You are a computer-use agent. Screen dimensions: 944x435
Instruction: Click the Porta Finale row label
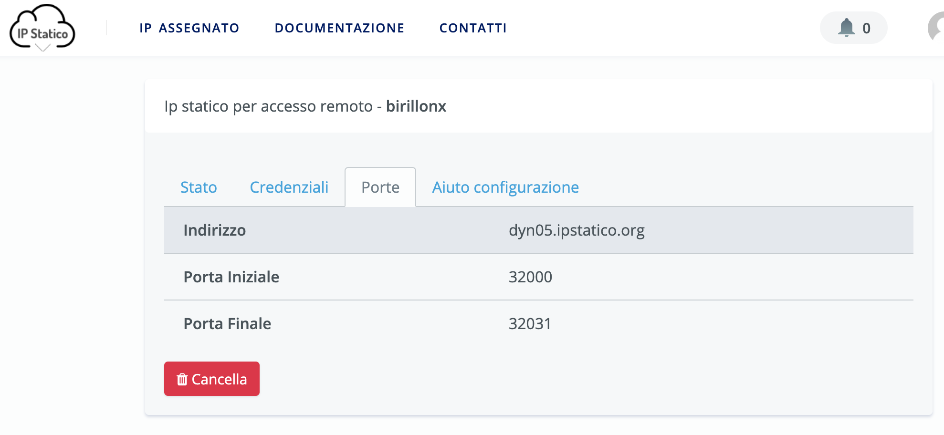(227, 324)
